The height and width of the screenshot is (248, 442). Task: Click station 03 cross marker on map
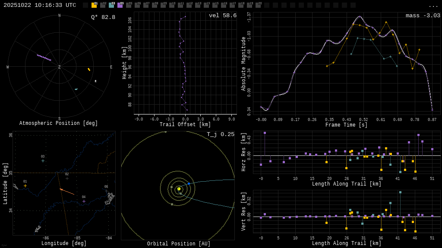pos(43,161)
